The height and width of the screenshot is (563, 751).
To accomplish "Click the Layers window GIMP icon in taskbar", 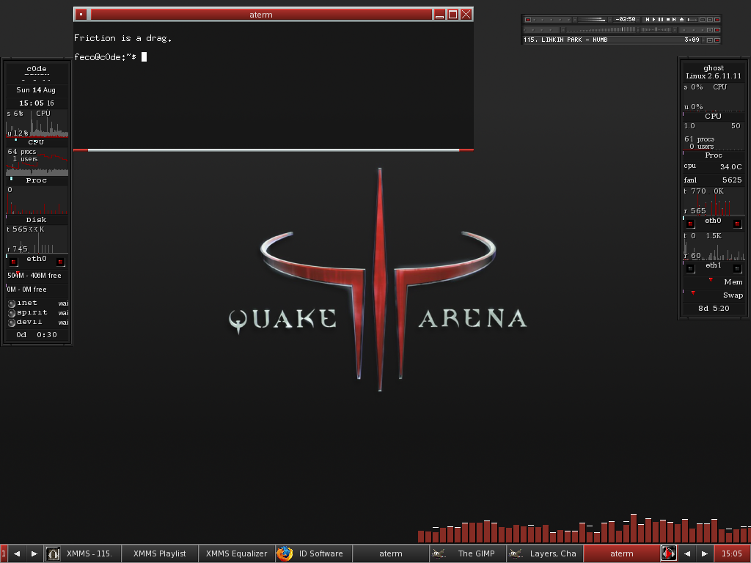I will tap(516, 553).
